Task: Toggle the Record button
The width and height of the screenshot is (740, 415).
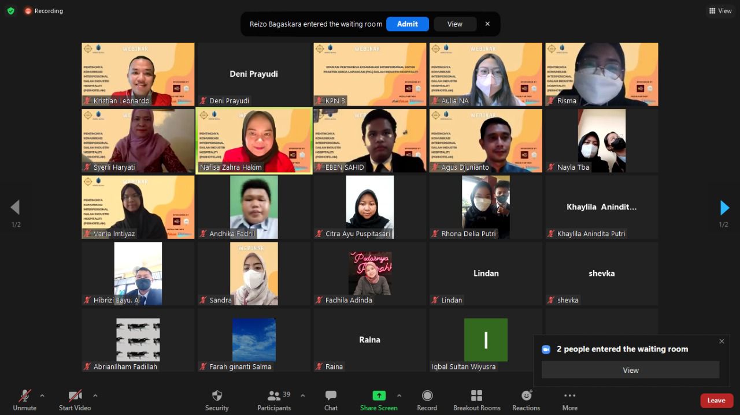Action: pos(427,396)
